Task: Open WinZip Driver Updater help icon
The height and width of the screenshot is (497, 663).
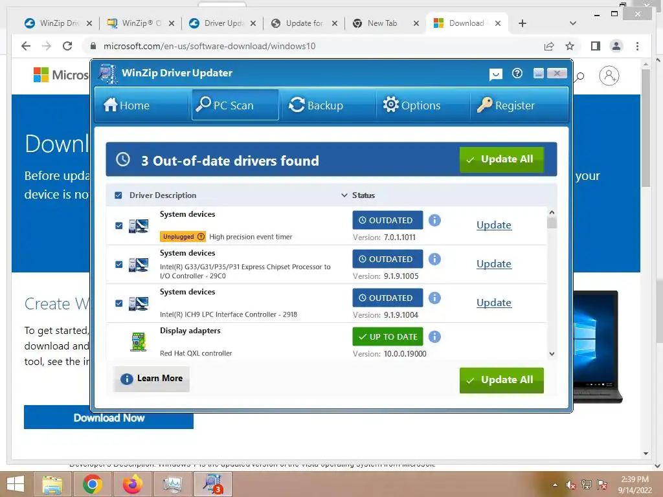Action: (517, 74)
